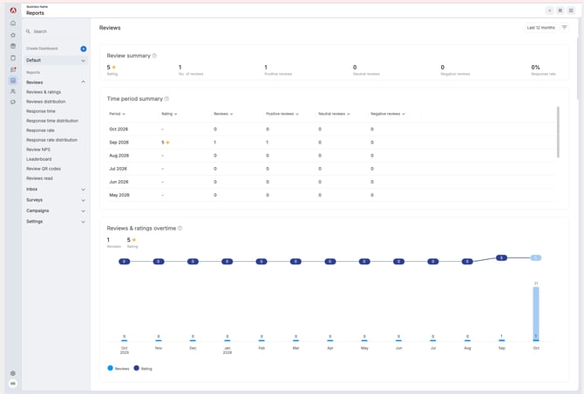The image size is (584, 394).
Task: Toggle the Rating legend series dot
Action: point(136,368)
